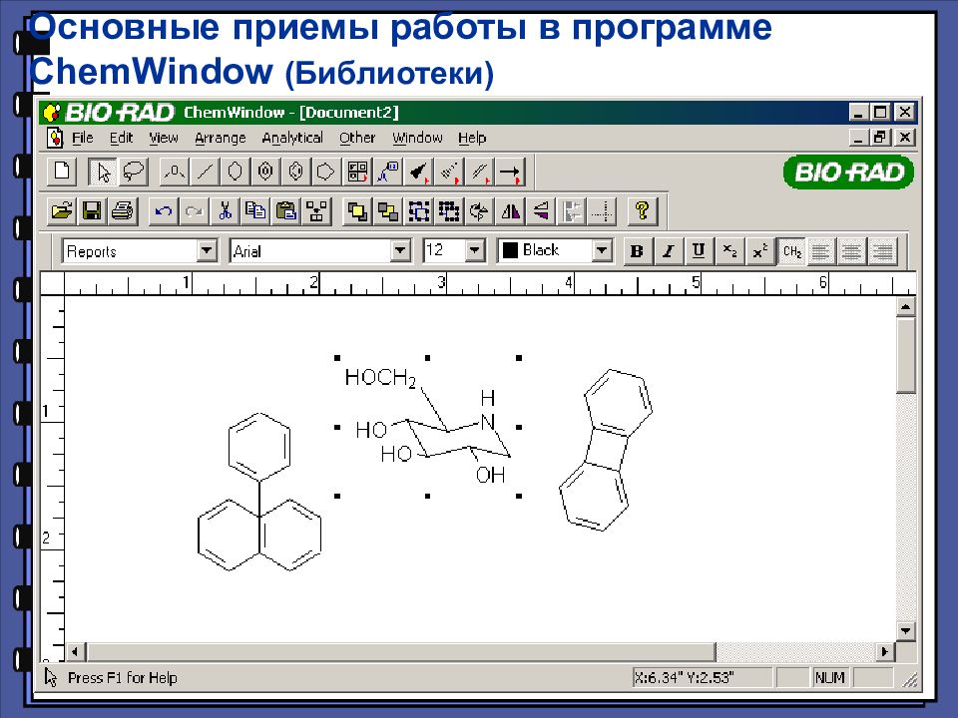This screenshot has width=958, height=718.
Task: Open the Analytical menu
Action: tap(291, 138)
